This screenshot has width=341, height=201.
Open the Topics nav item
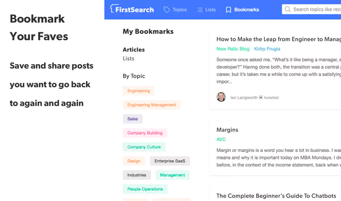pyautogui.click(x=175, y=10)
